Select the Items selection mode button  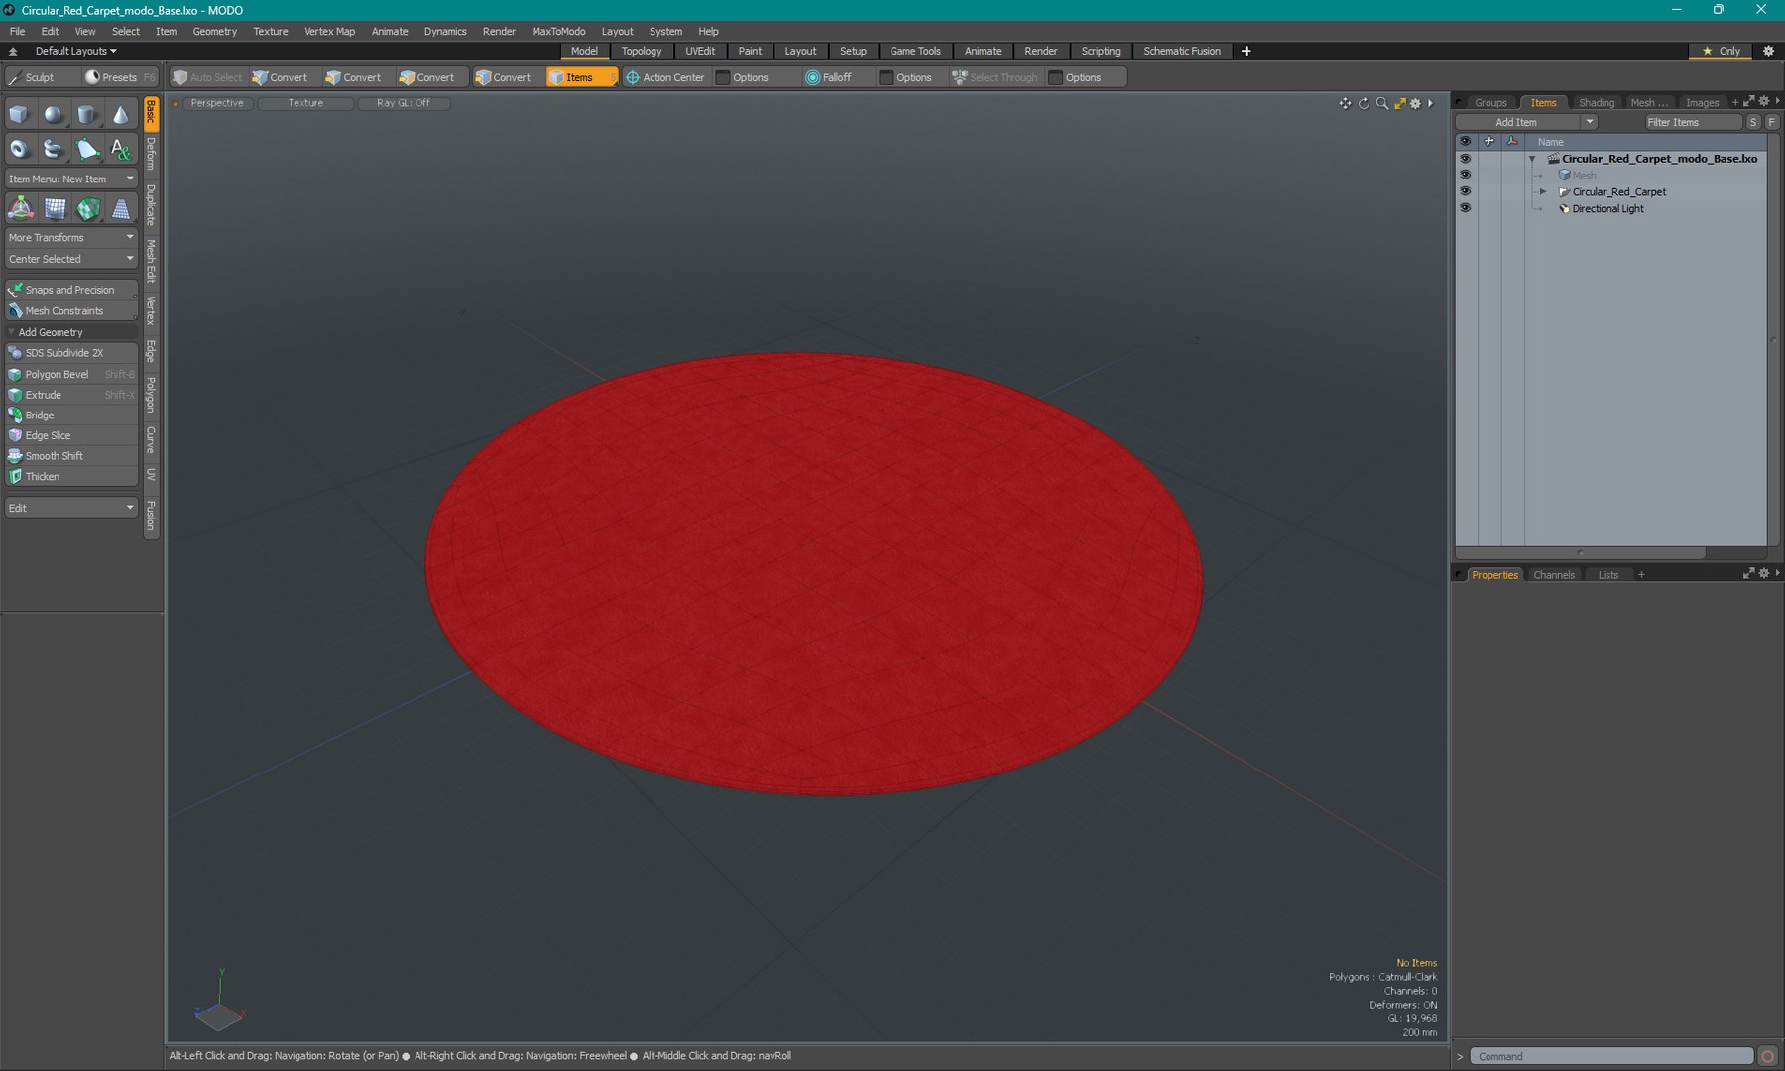coord(580,77)
